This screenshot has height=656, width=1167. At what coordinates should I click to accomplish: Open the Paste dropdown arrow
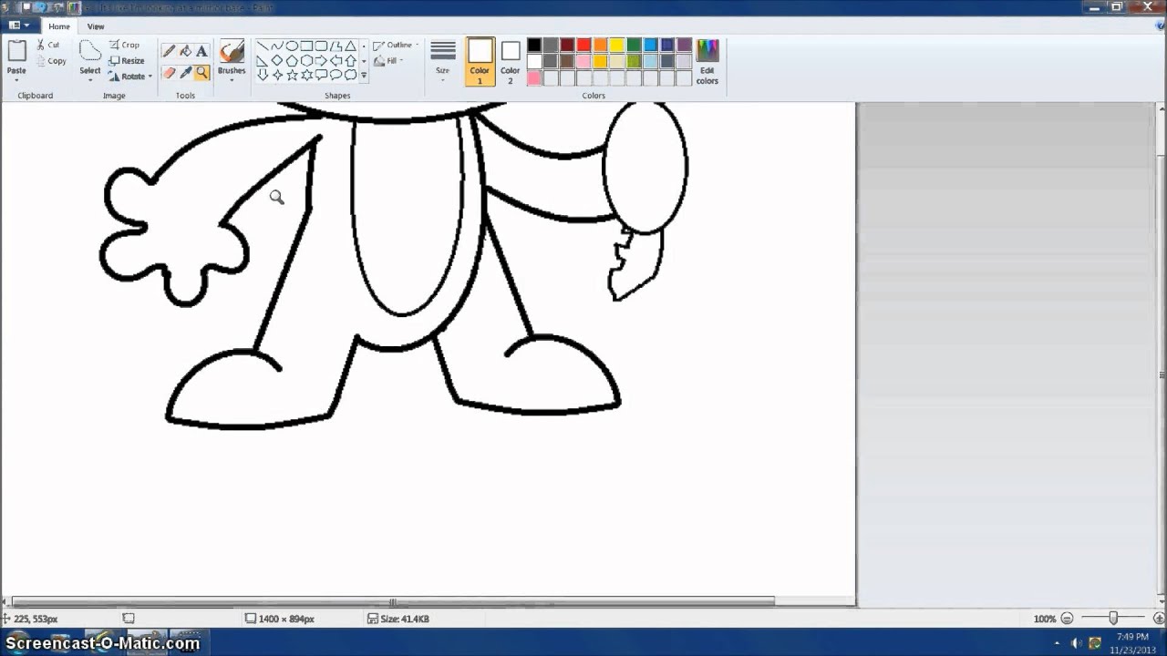click(x=16, y=78)
